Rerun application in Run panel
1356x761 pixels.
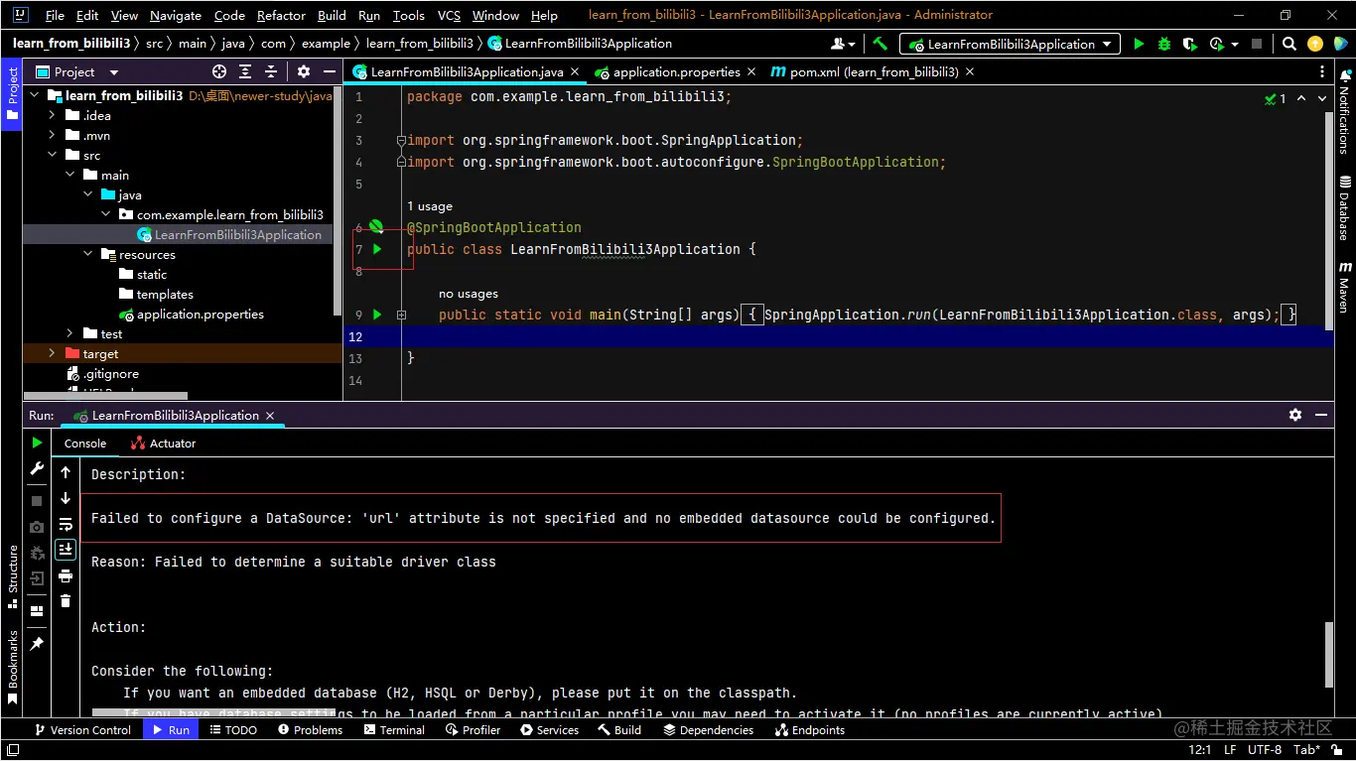tap(37, 443)
